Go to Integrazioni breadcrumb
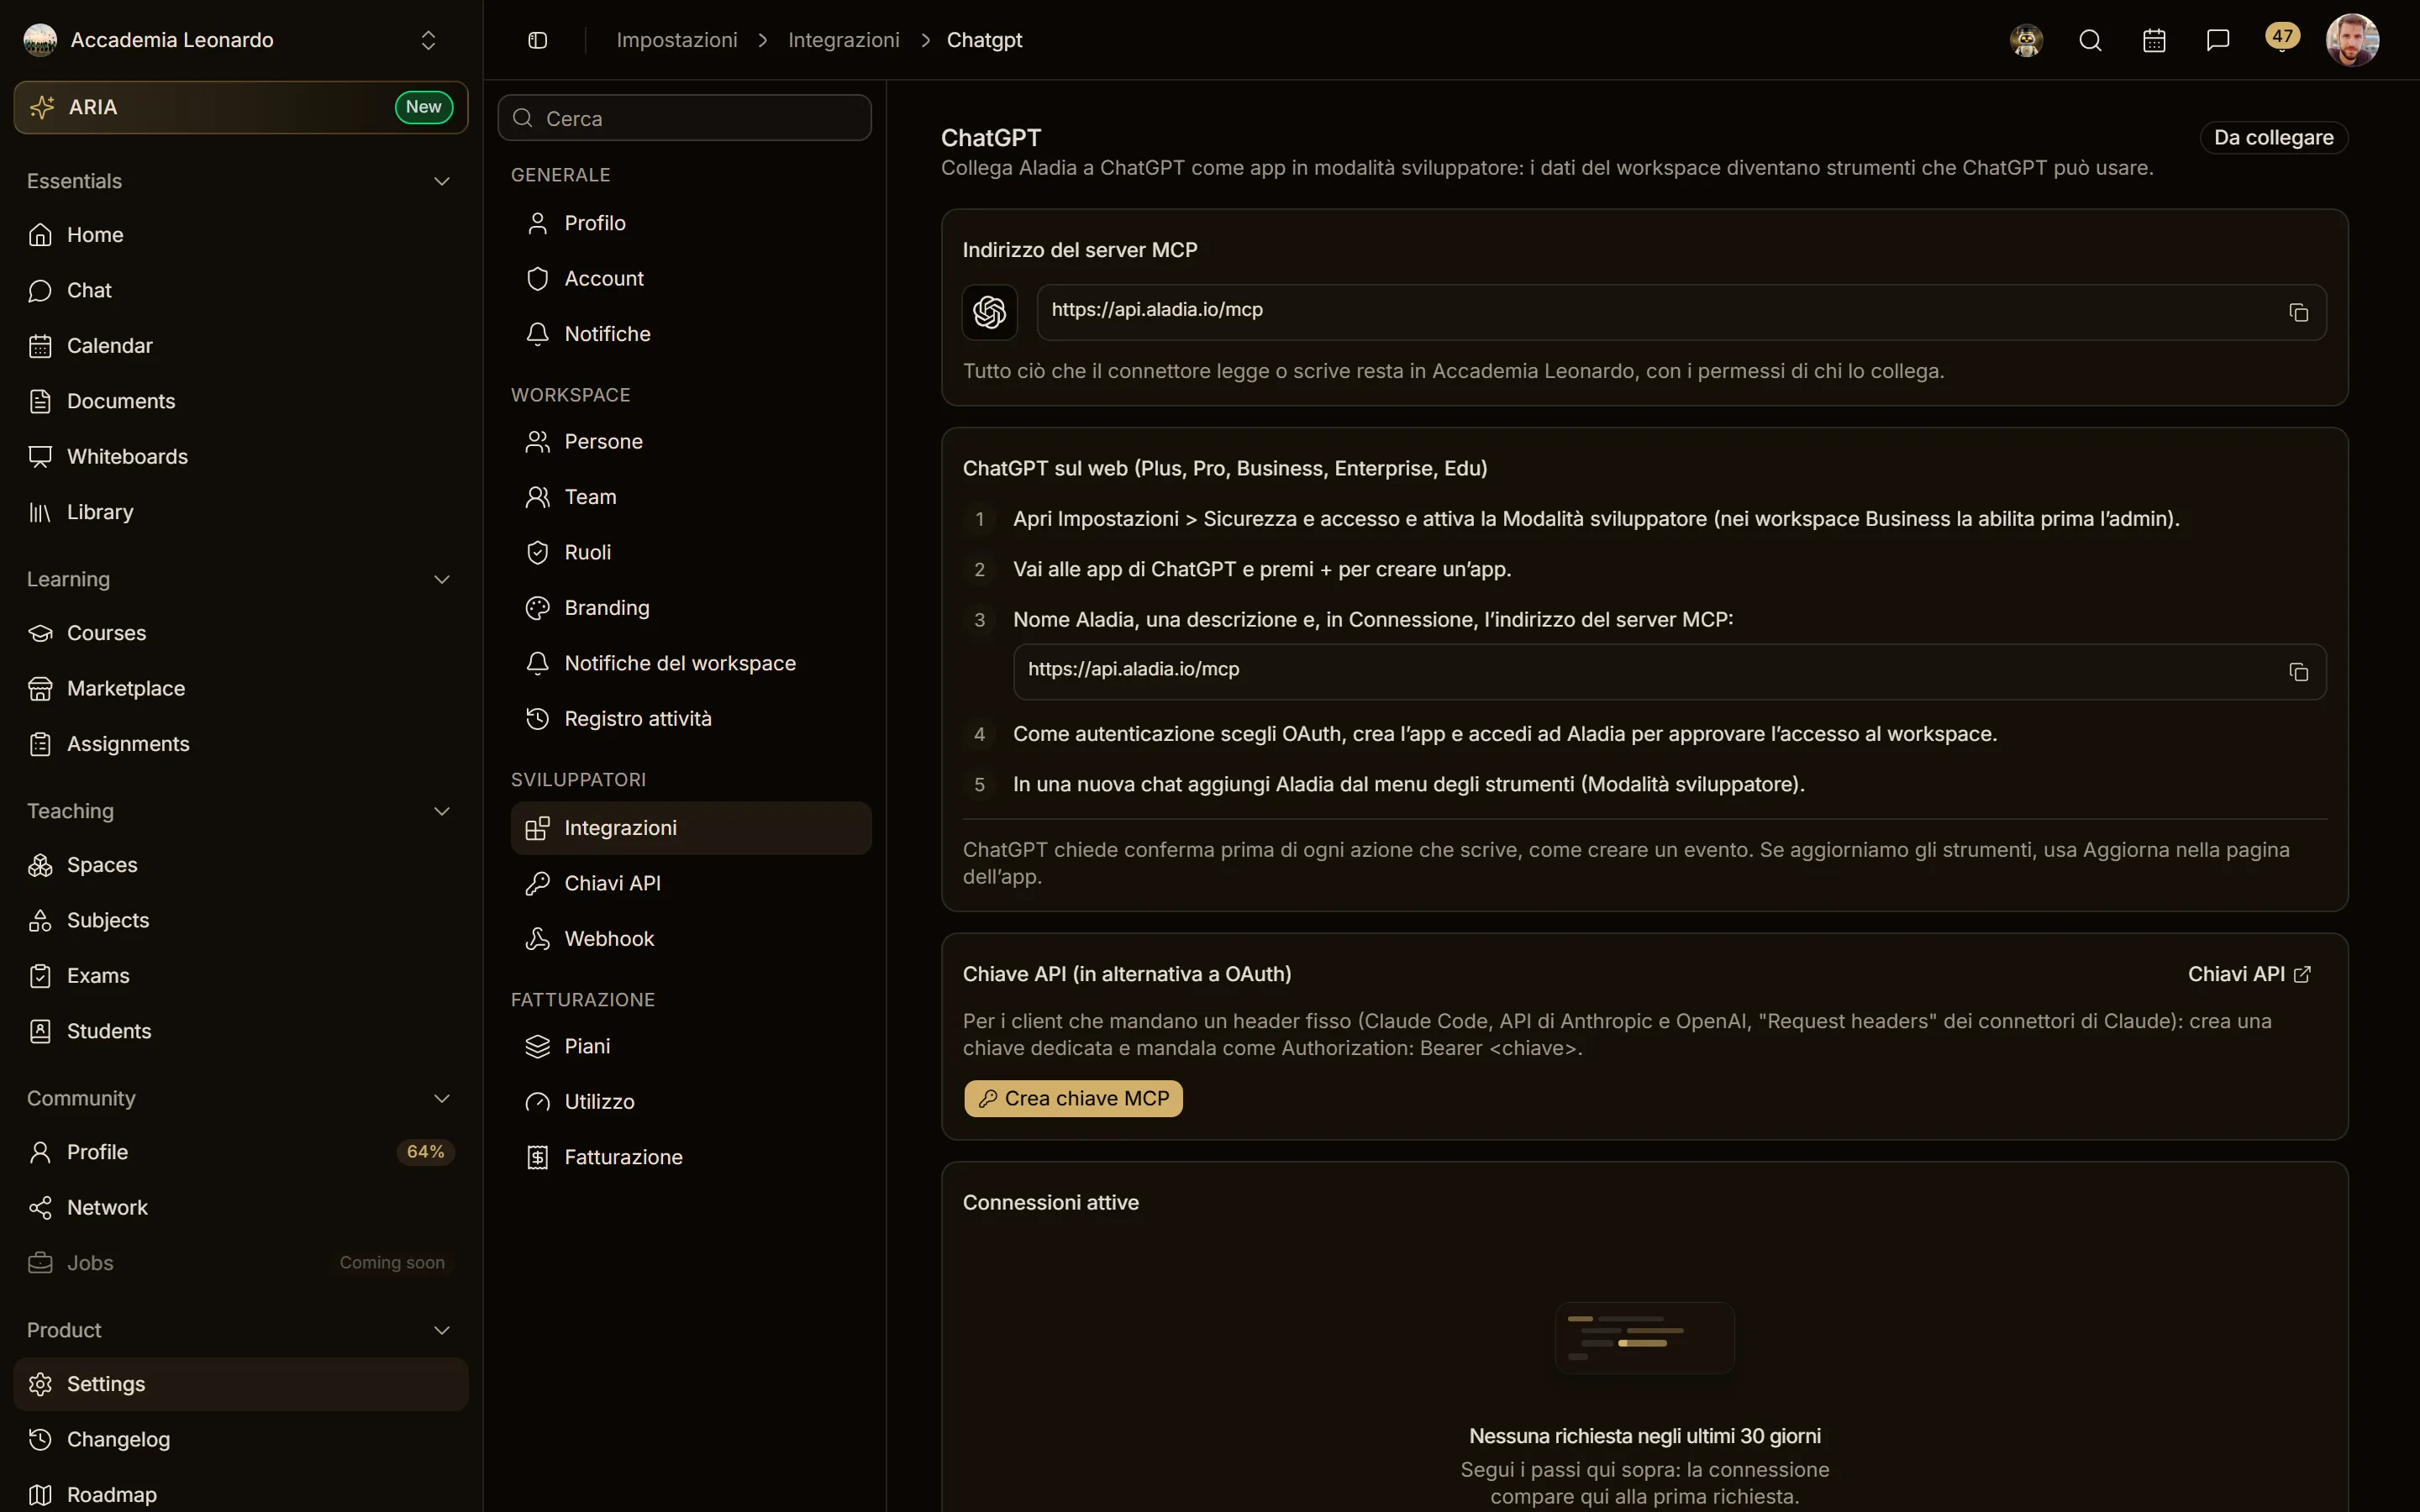Viewport: 2420px width, 1512px height. pos(843,40)
